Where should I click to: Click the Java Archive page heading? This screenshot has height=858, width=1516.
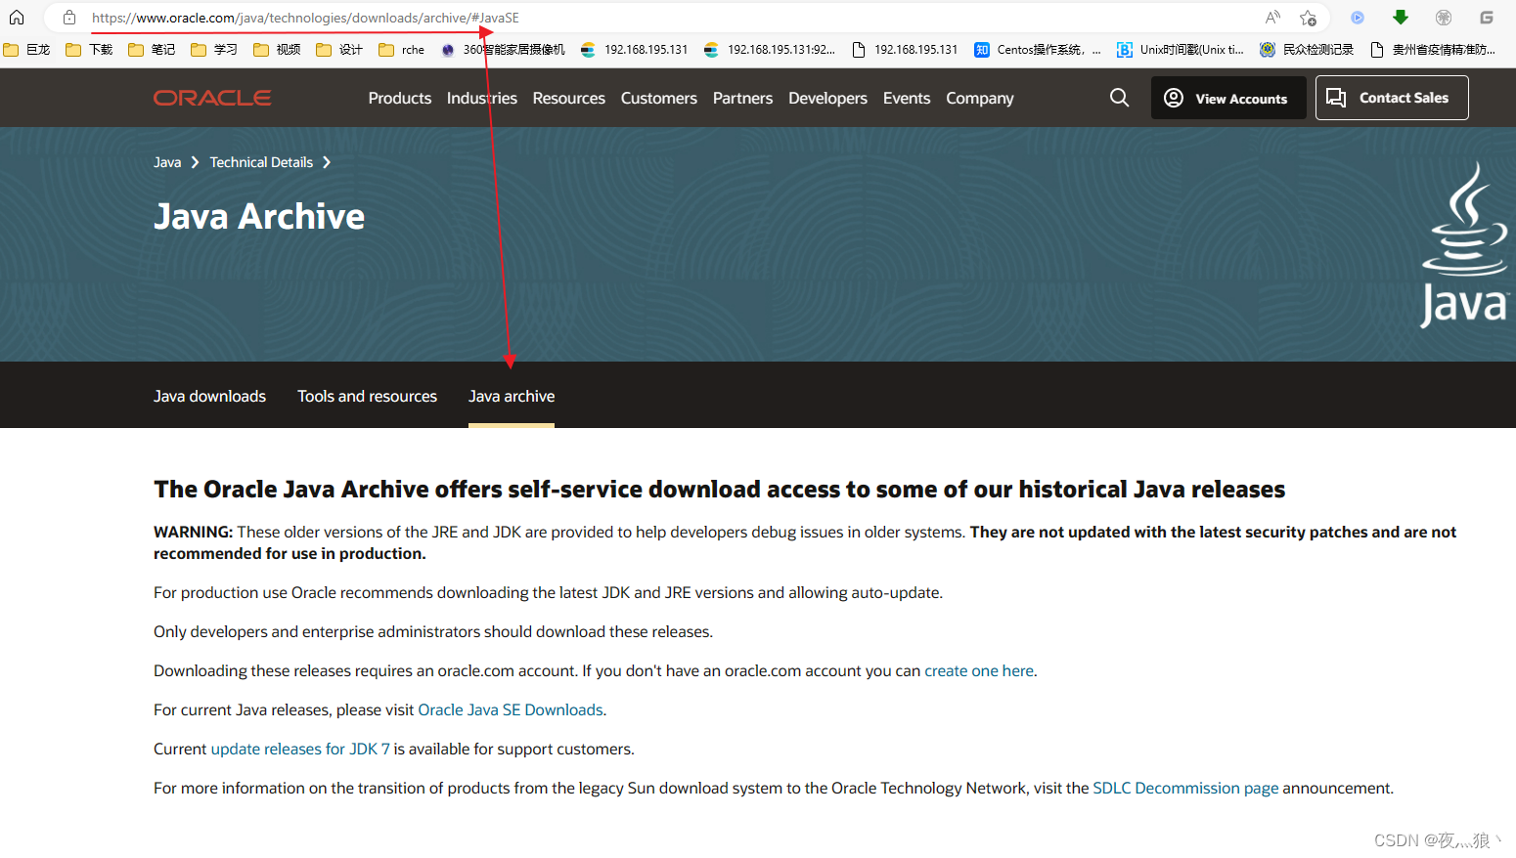pos(259,216)
